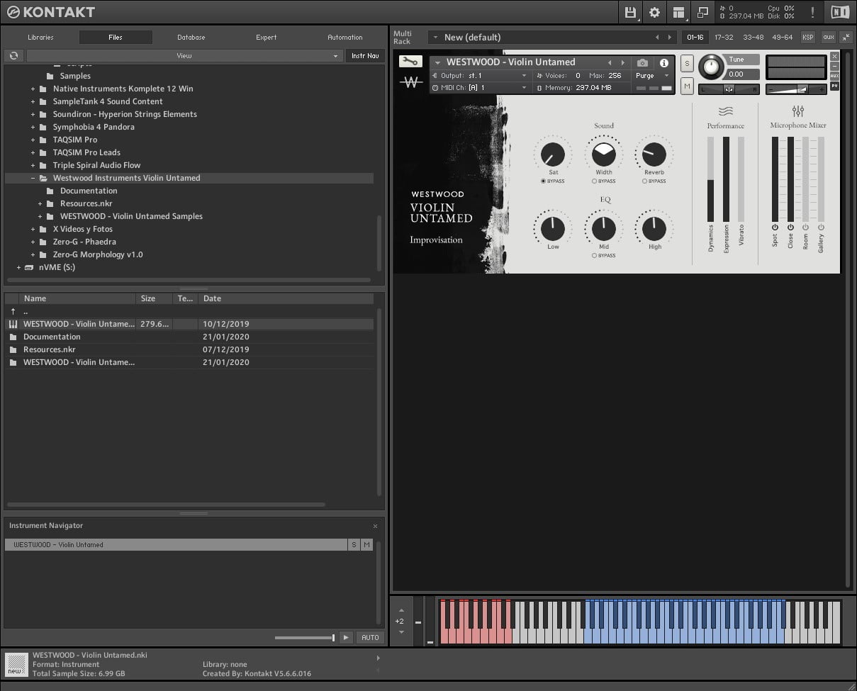Adjust the Dynamics performance slider

pos(710,180)
